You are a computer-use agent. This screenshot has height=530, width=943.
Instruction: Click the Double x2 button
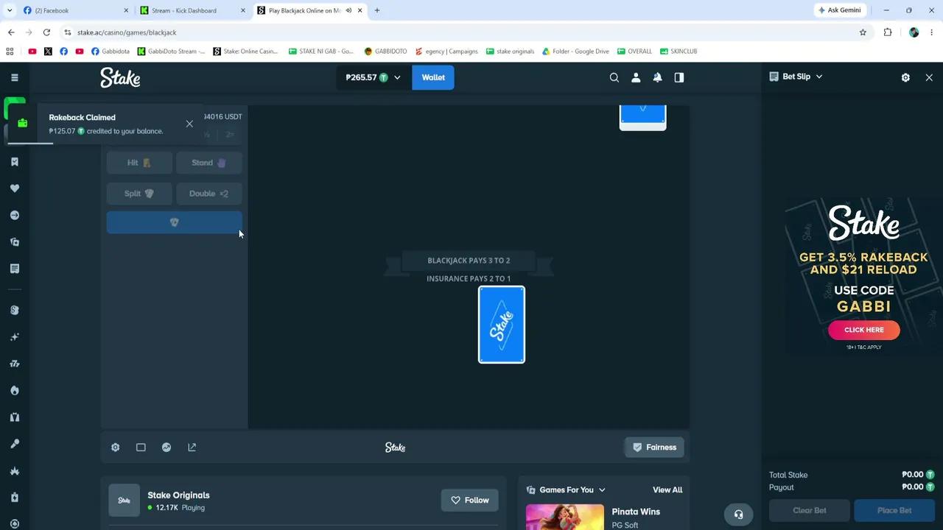pos(209,194)
